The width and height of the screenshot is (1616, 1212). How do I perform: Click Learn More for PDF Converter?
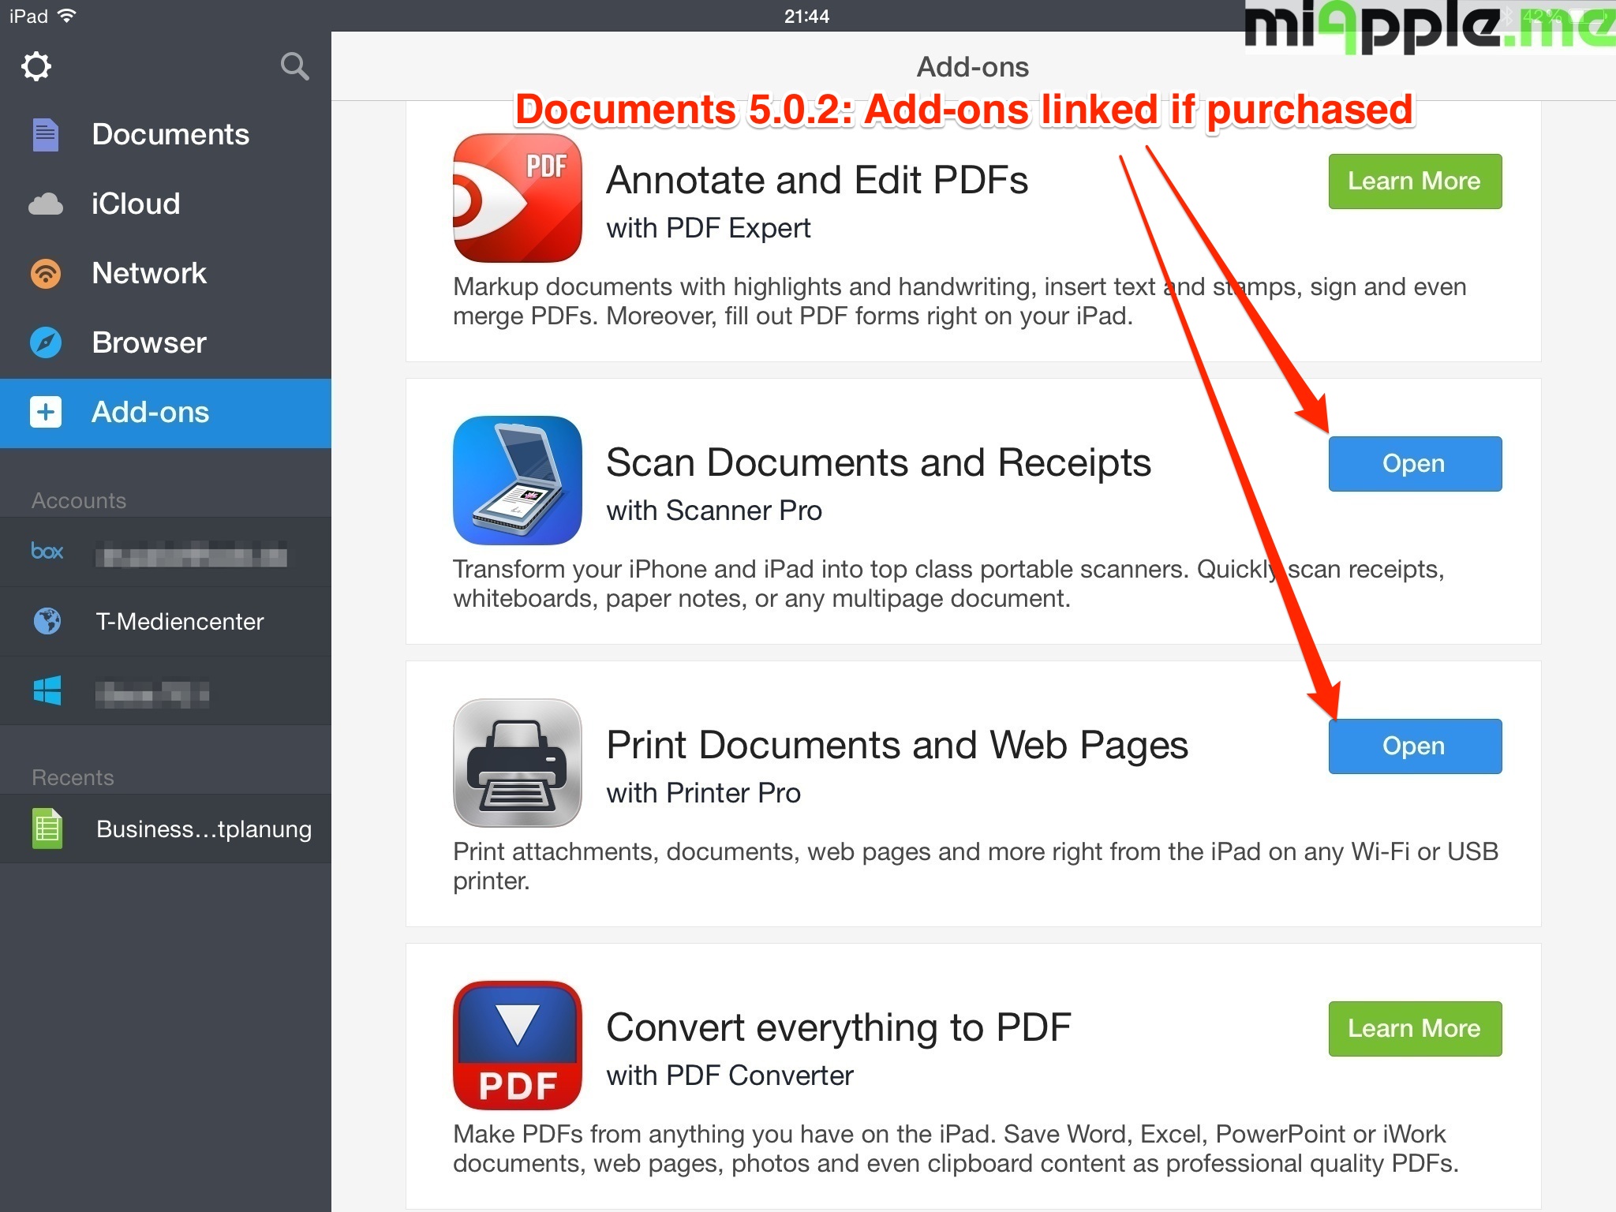[1414, 1029]
